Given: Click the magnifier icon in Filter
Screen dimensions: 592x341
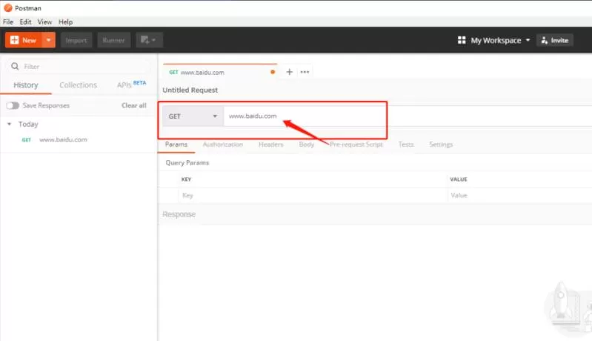Looking at the screenshot, I should pos(15,67).
